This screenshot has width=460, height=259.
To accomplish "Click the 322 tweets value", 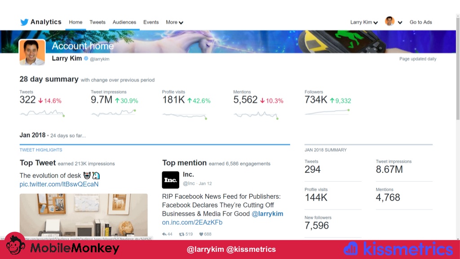I will (27, 100).
